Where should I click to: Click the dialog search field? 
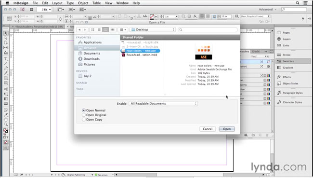pos(208,29)
